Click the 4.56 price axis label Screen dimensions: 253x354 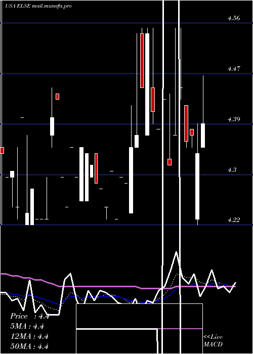point(234,18)
